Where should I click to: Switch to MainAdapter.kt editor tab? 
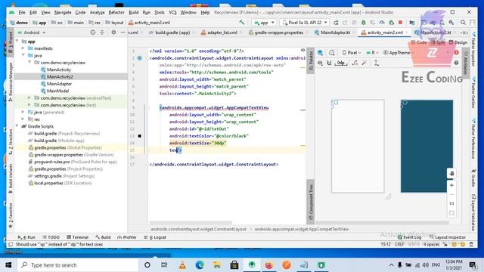[x=335, y=32]
